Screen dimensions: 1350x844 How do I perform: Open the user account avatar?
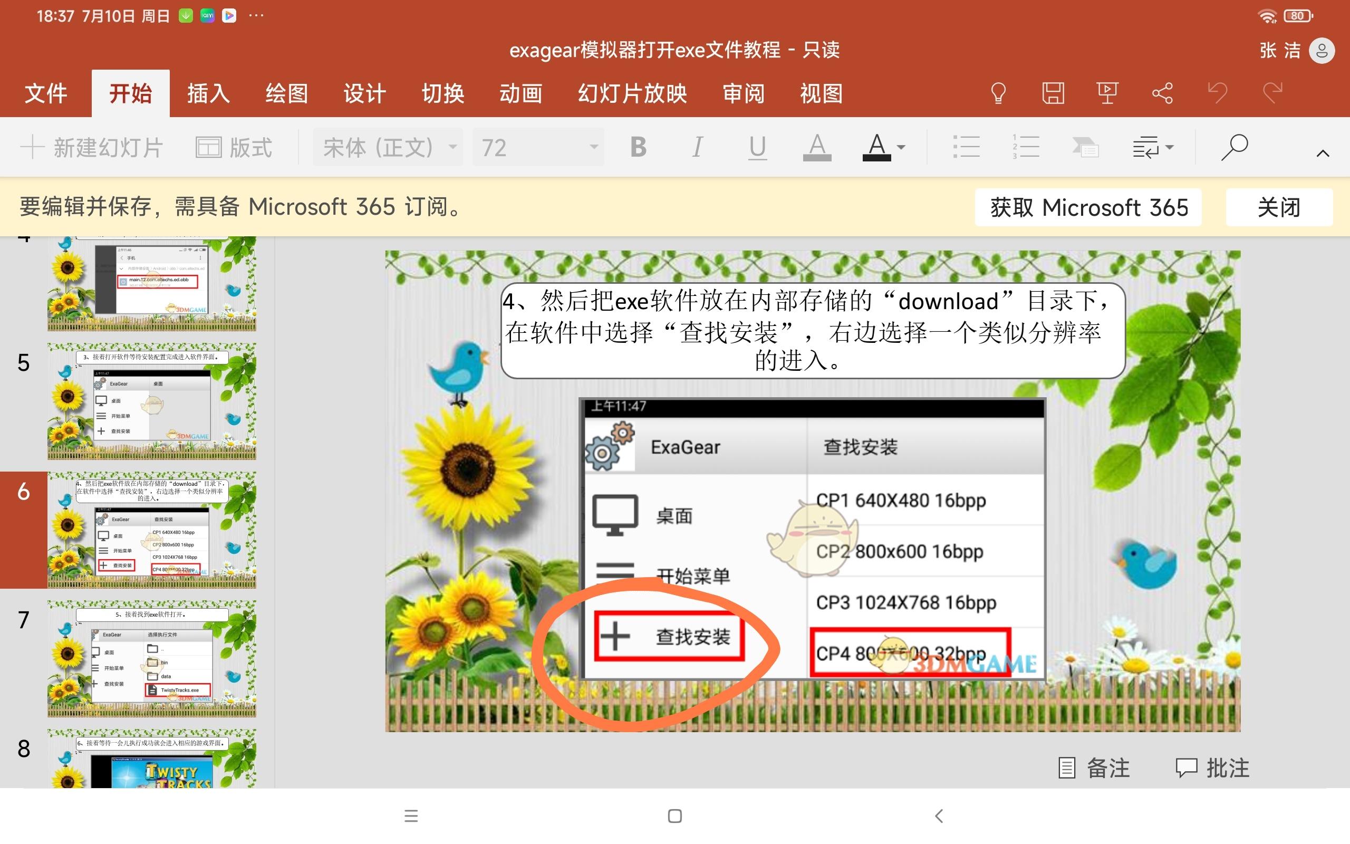click(1322, 51)
